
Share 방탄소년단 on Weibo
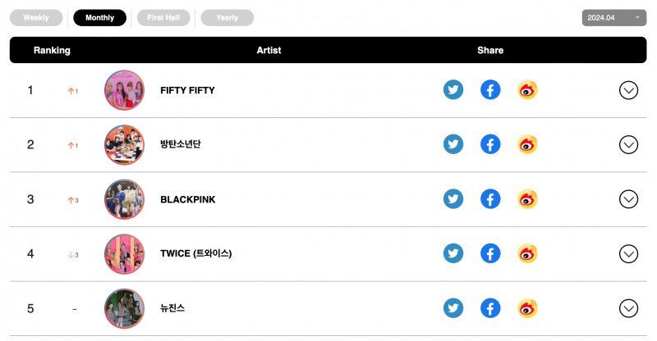click(527, 144)
